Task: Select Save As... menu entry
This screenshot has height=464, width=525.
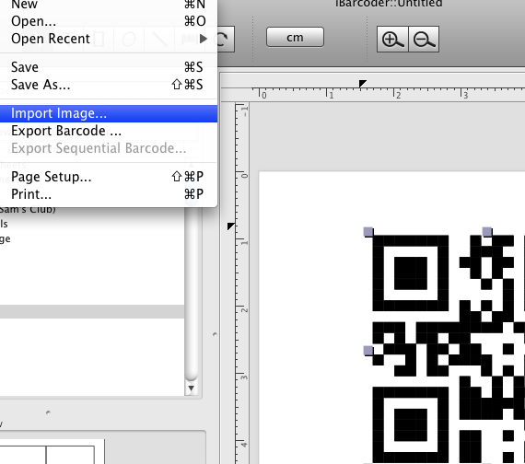Action: 109,85
